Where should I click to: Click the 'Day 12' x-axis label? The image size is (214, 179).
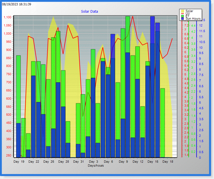138,162
